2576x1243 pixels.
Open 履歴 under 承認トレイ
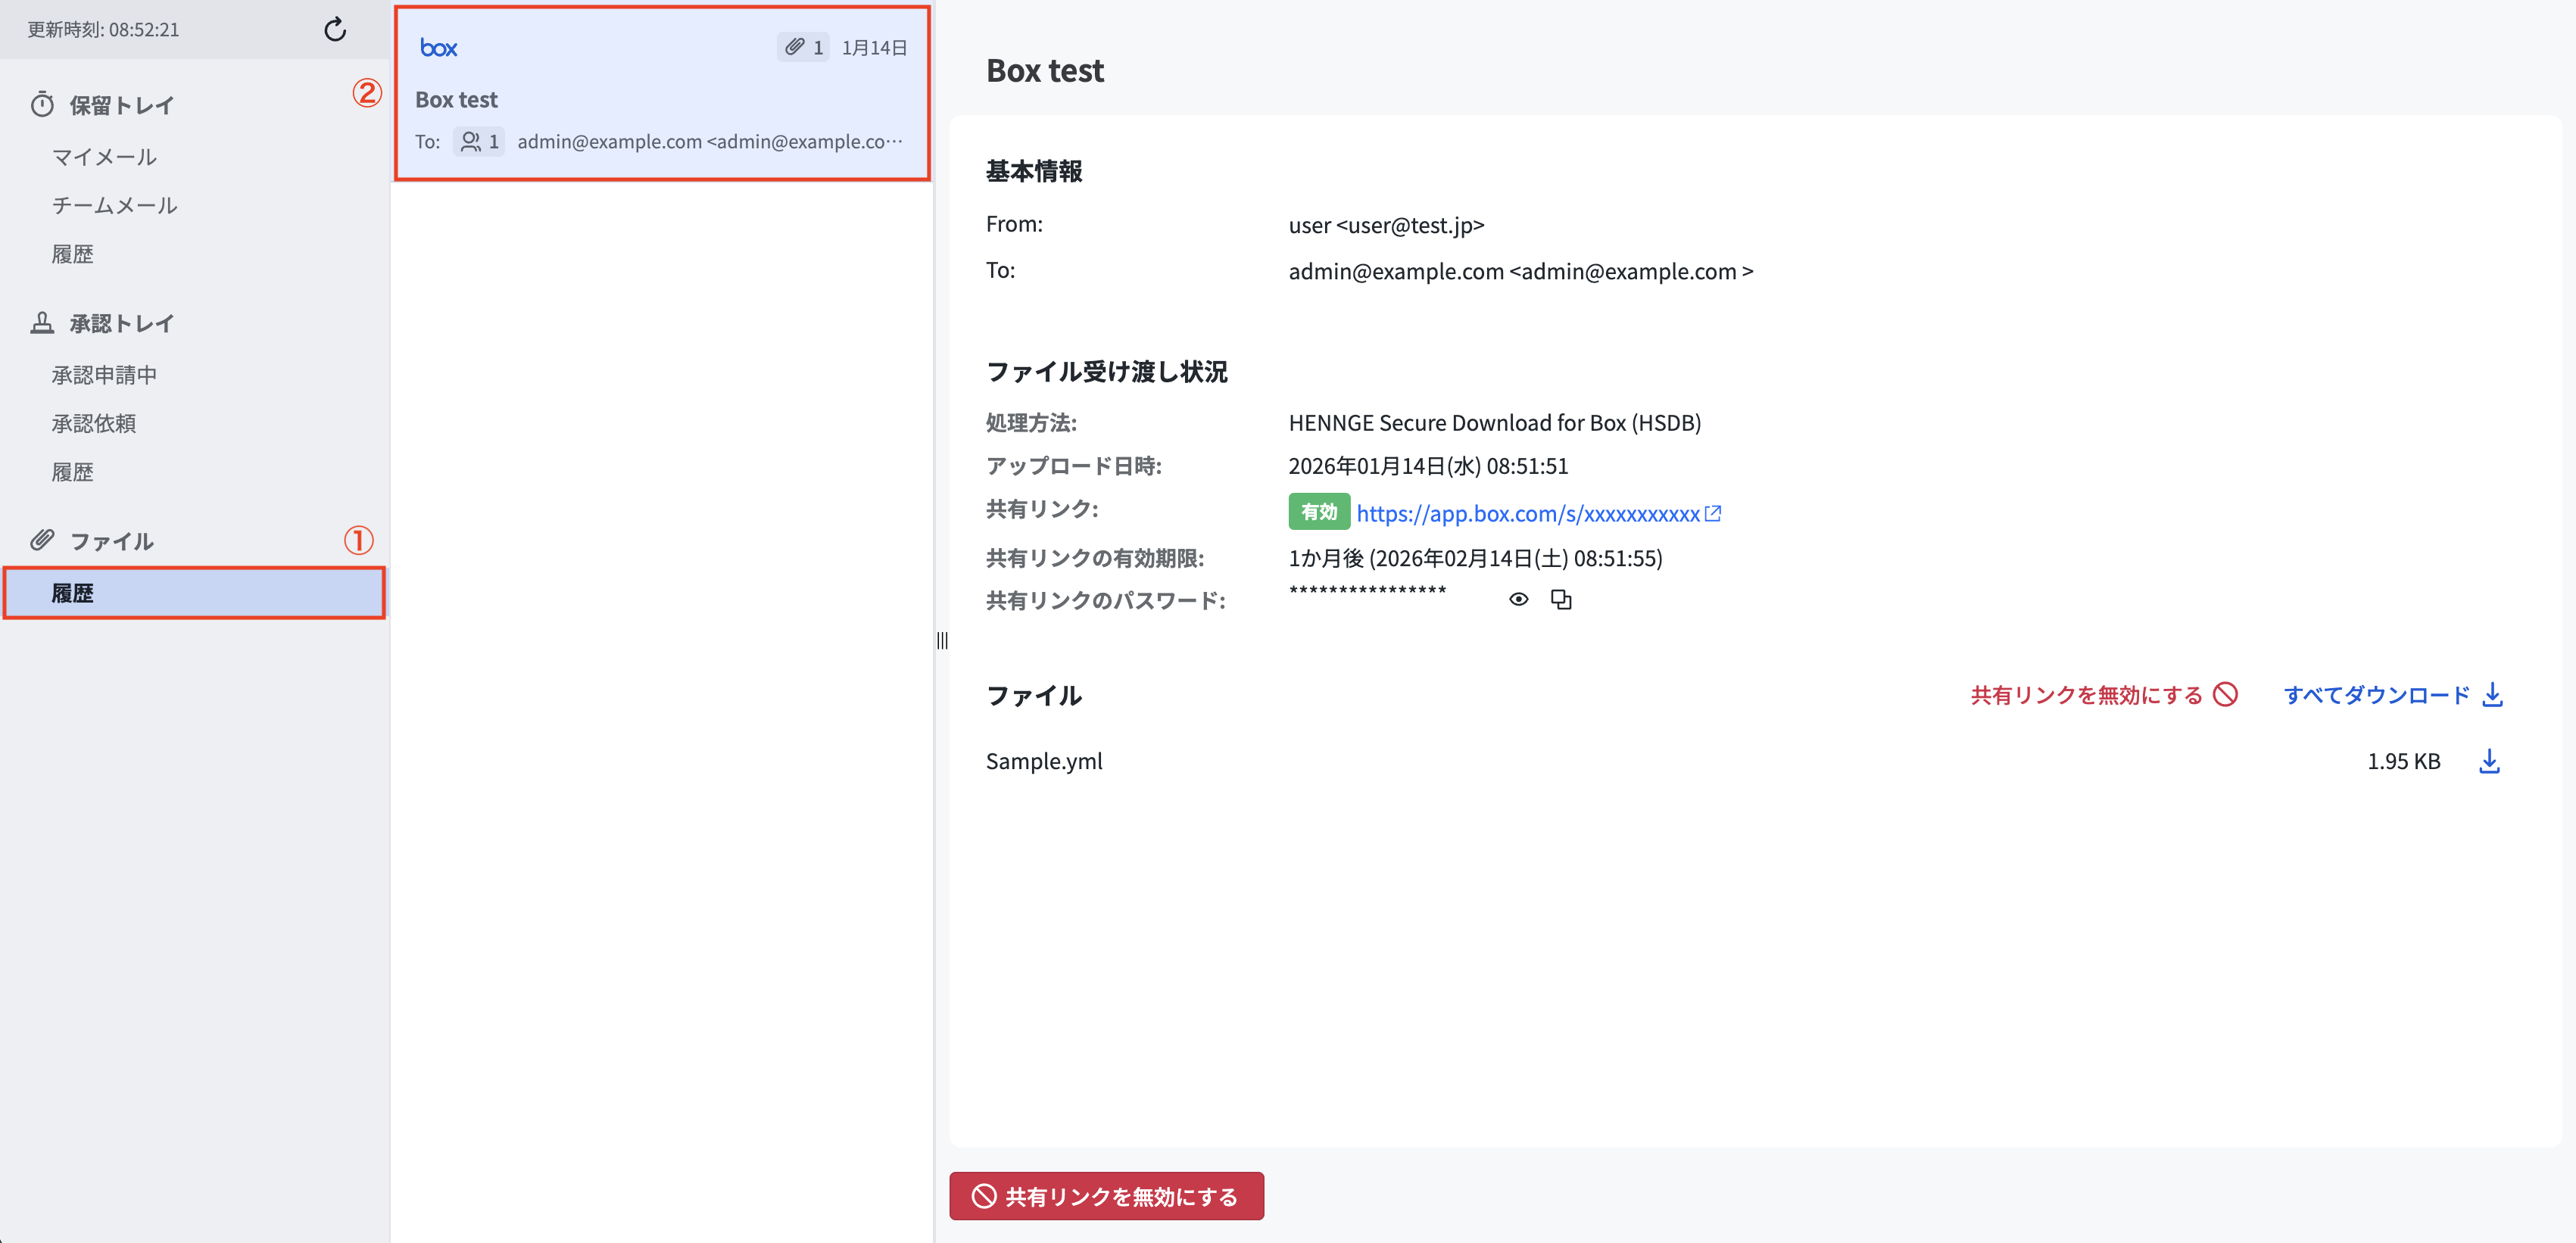tap(72, 472)
